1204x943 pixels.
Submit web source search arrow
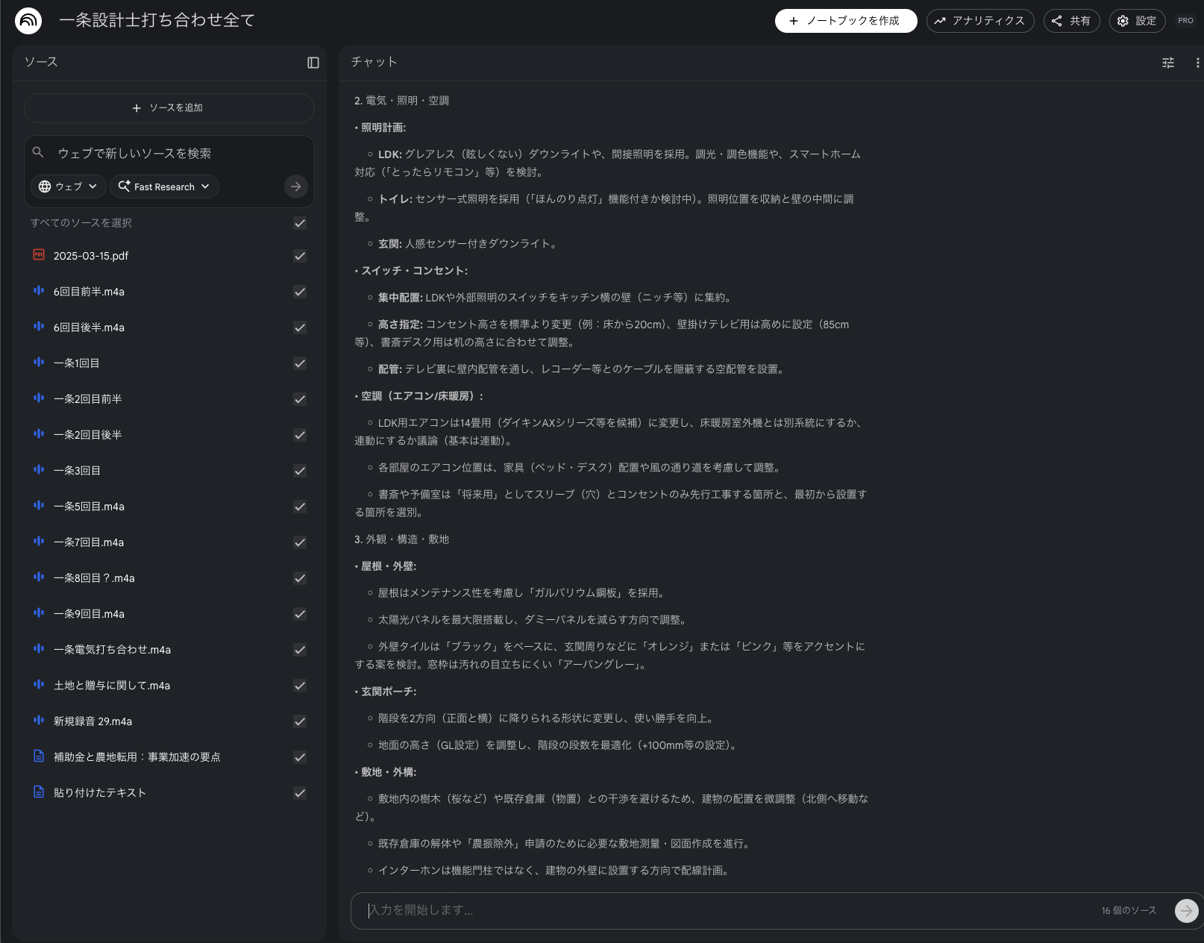[296, 187]
